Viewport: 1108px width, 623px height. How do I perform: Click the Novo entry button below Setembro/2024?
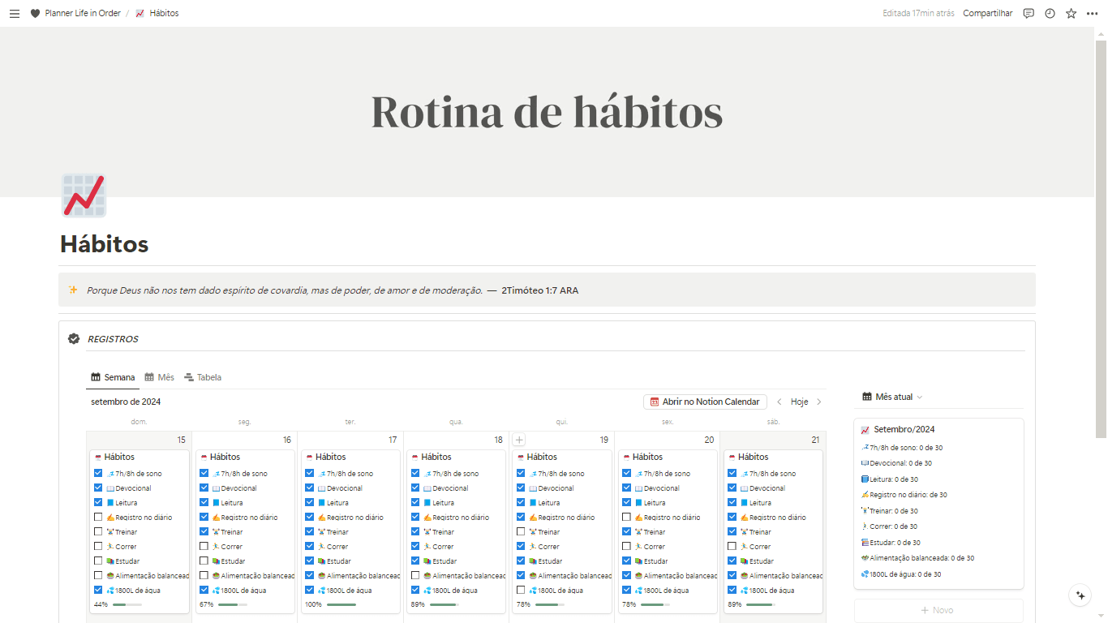click(938, 610)
